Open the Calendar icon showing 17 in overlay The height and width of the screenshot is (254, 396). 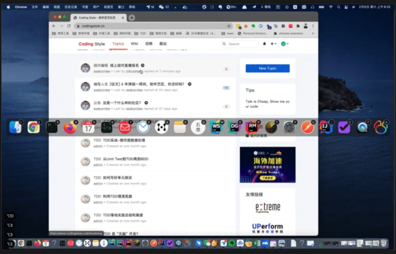[x=88, y=127]
